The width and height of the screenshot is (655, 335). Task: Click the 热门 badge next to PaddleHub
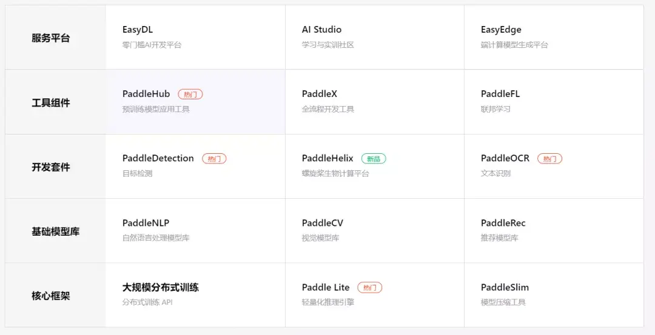click(x=190, y=95)
